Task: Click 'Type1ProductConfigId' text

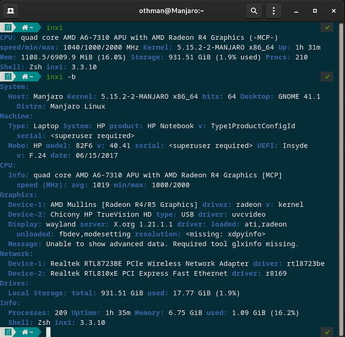Action: tap(253, 126)
